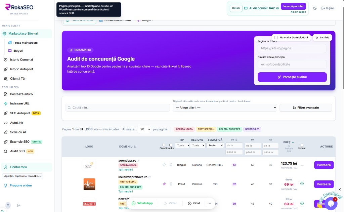Image resolution: width=344 pixels, height=212 pixels.
Task: Click the user avatar icon at sidebar bottom
Action: (x=8, y=205)
